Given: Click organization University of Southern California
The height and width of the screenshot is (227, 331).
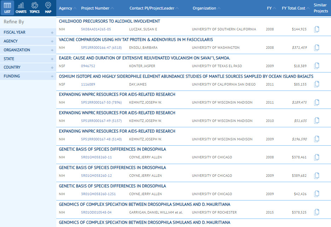Looking at the screenshot, I should tap(224, 29).
